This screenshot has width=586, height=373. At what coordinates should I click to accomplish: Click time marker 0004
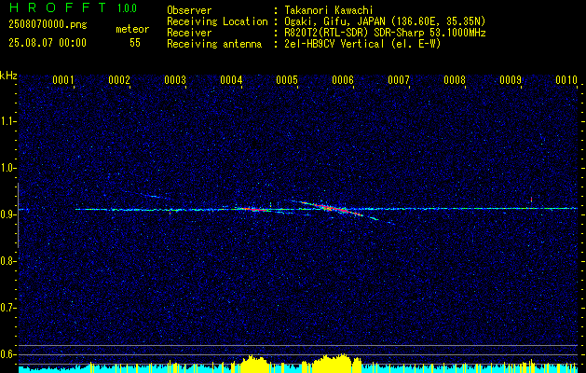tap(231, 80)
